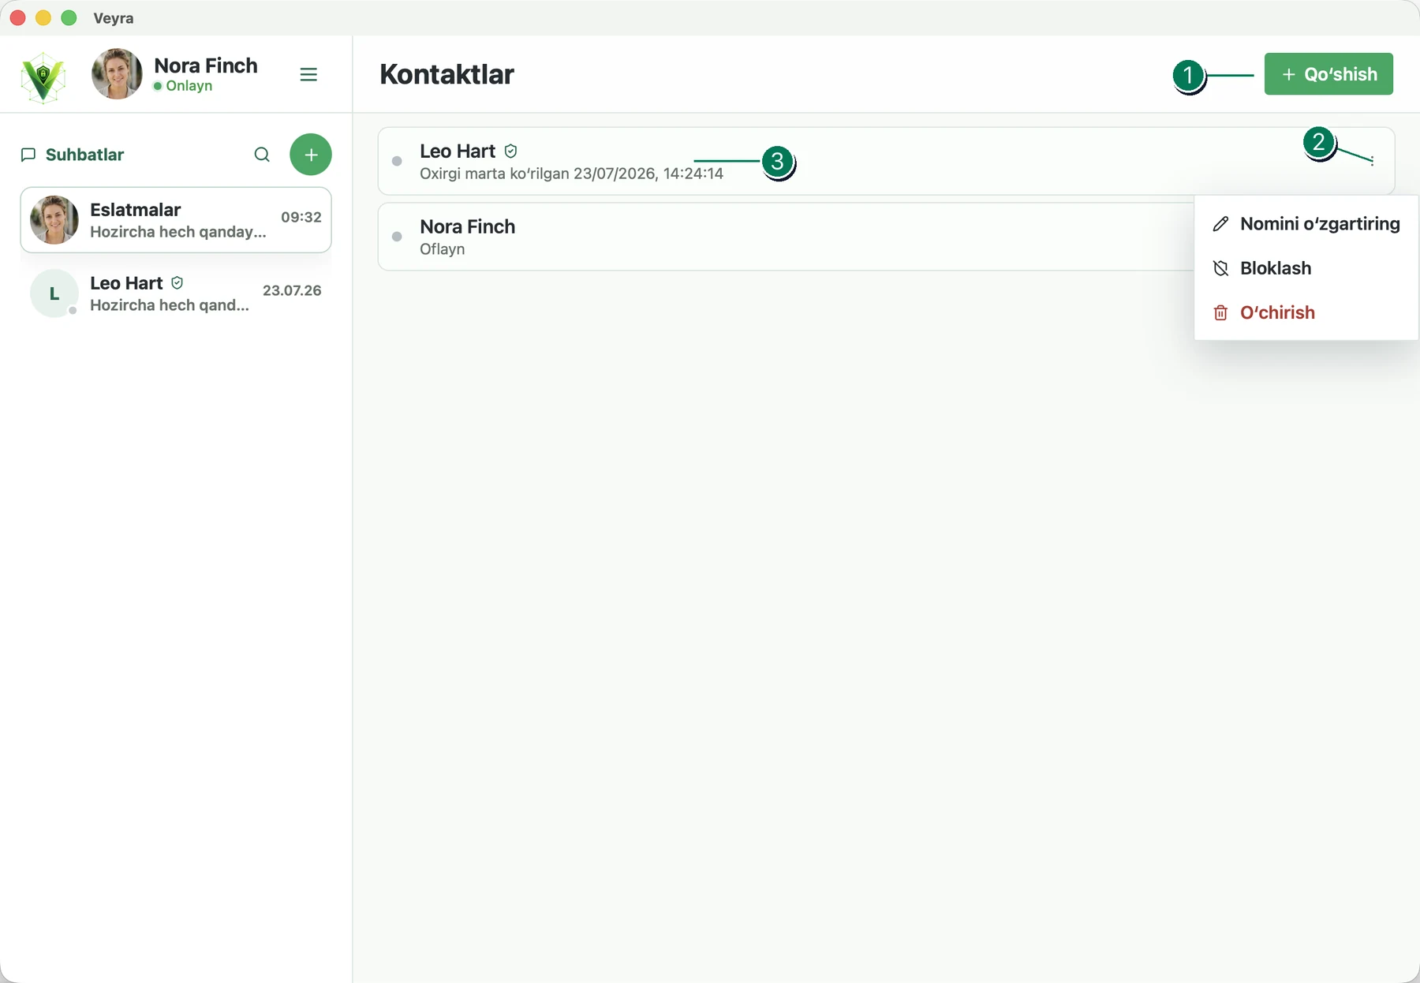Click the Oxirgi marta ko'rilgan timestamp text

571,174
